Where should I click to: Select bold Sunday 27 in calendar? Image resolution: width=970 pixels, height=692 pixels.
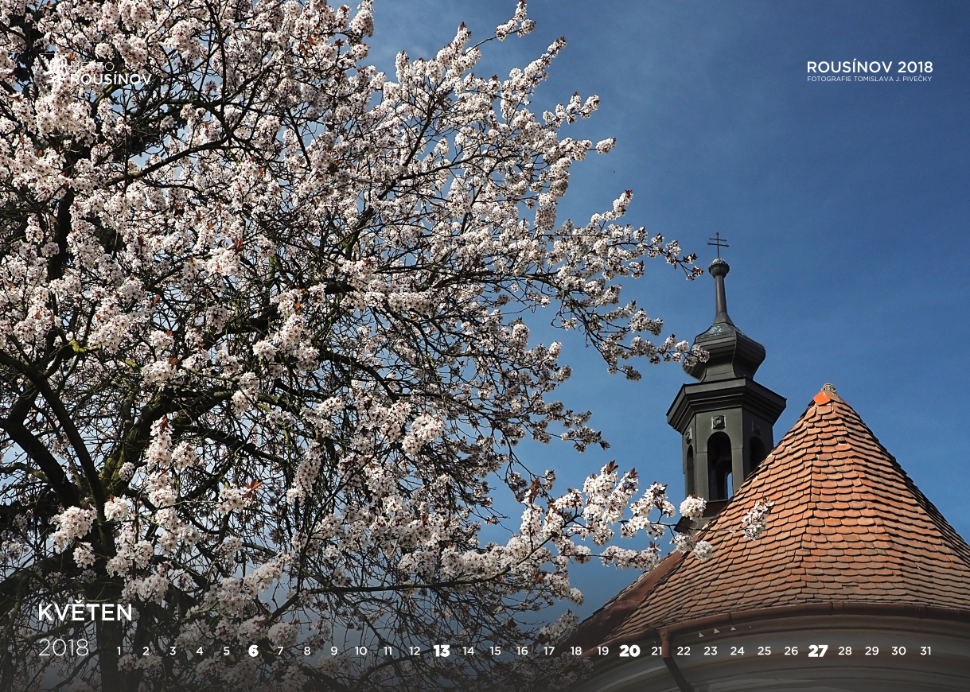pyautogui.click(x=817, y=651)
